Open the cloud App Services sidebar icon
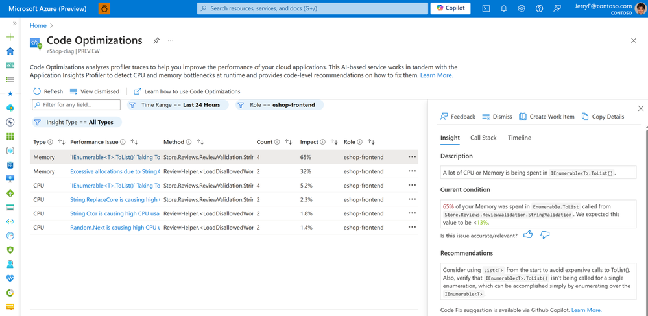648x316 pixels. (x=10, y=108)
